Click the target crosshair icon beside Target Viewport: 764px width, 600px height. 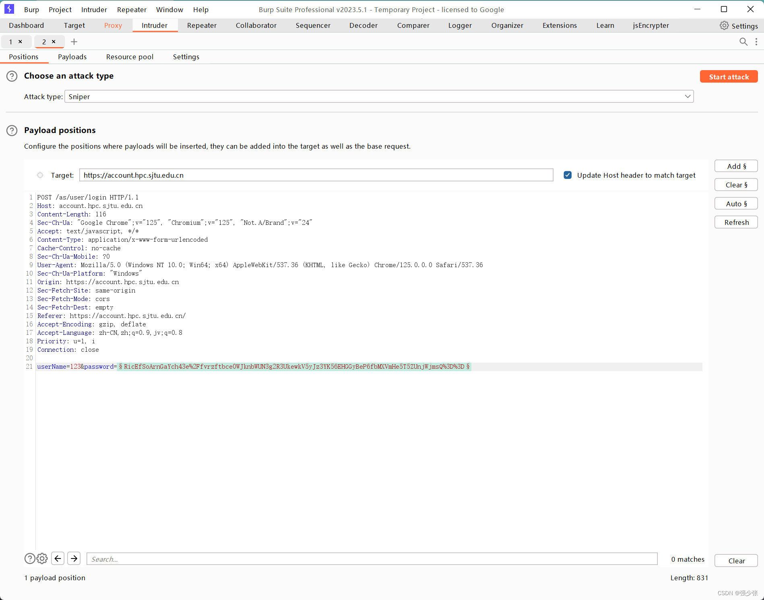[x=40, y=175]
